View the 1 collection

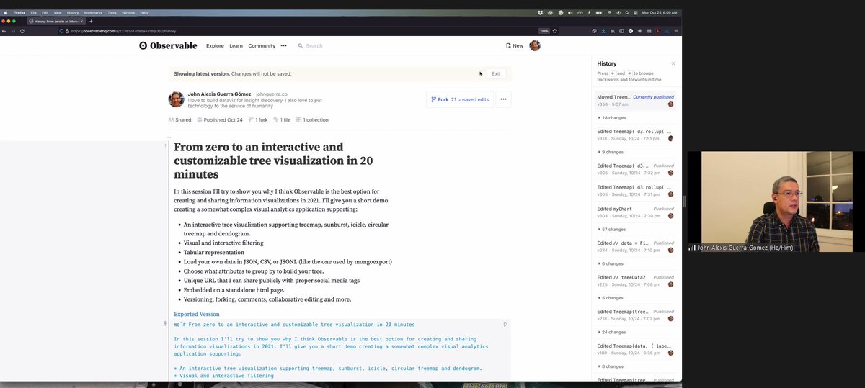[x=312, y=120]
